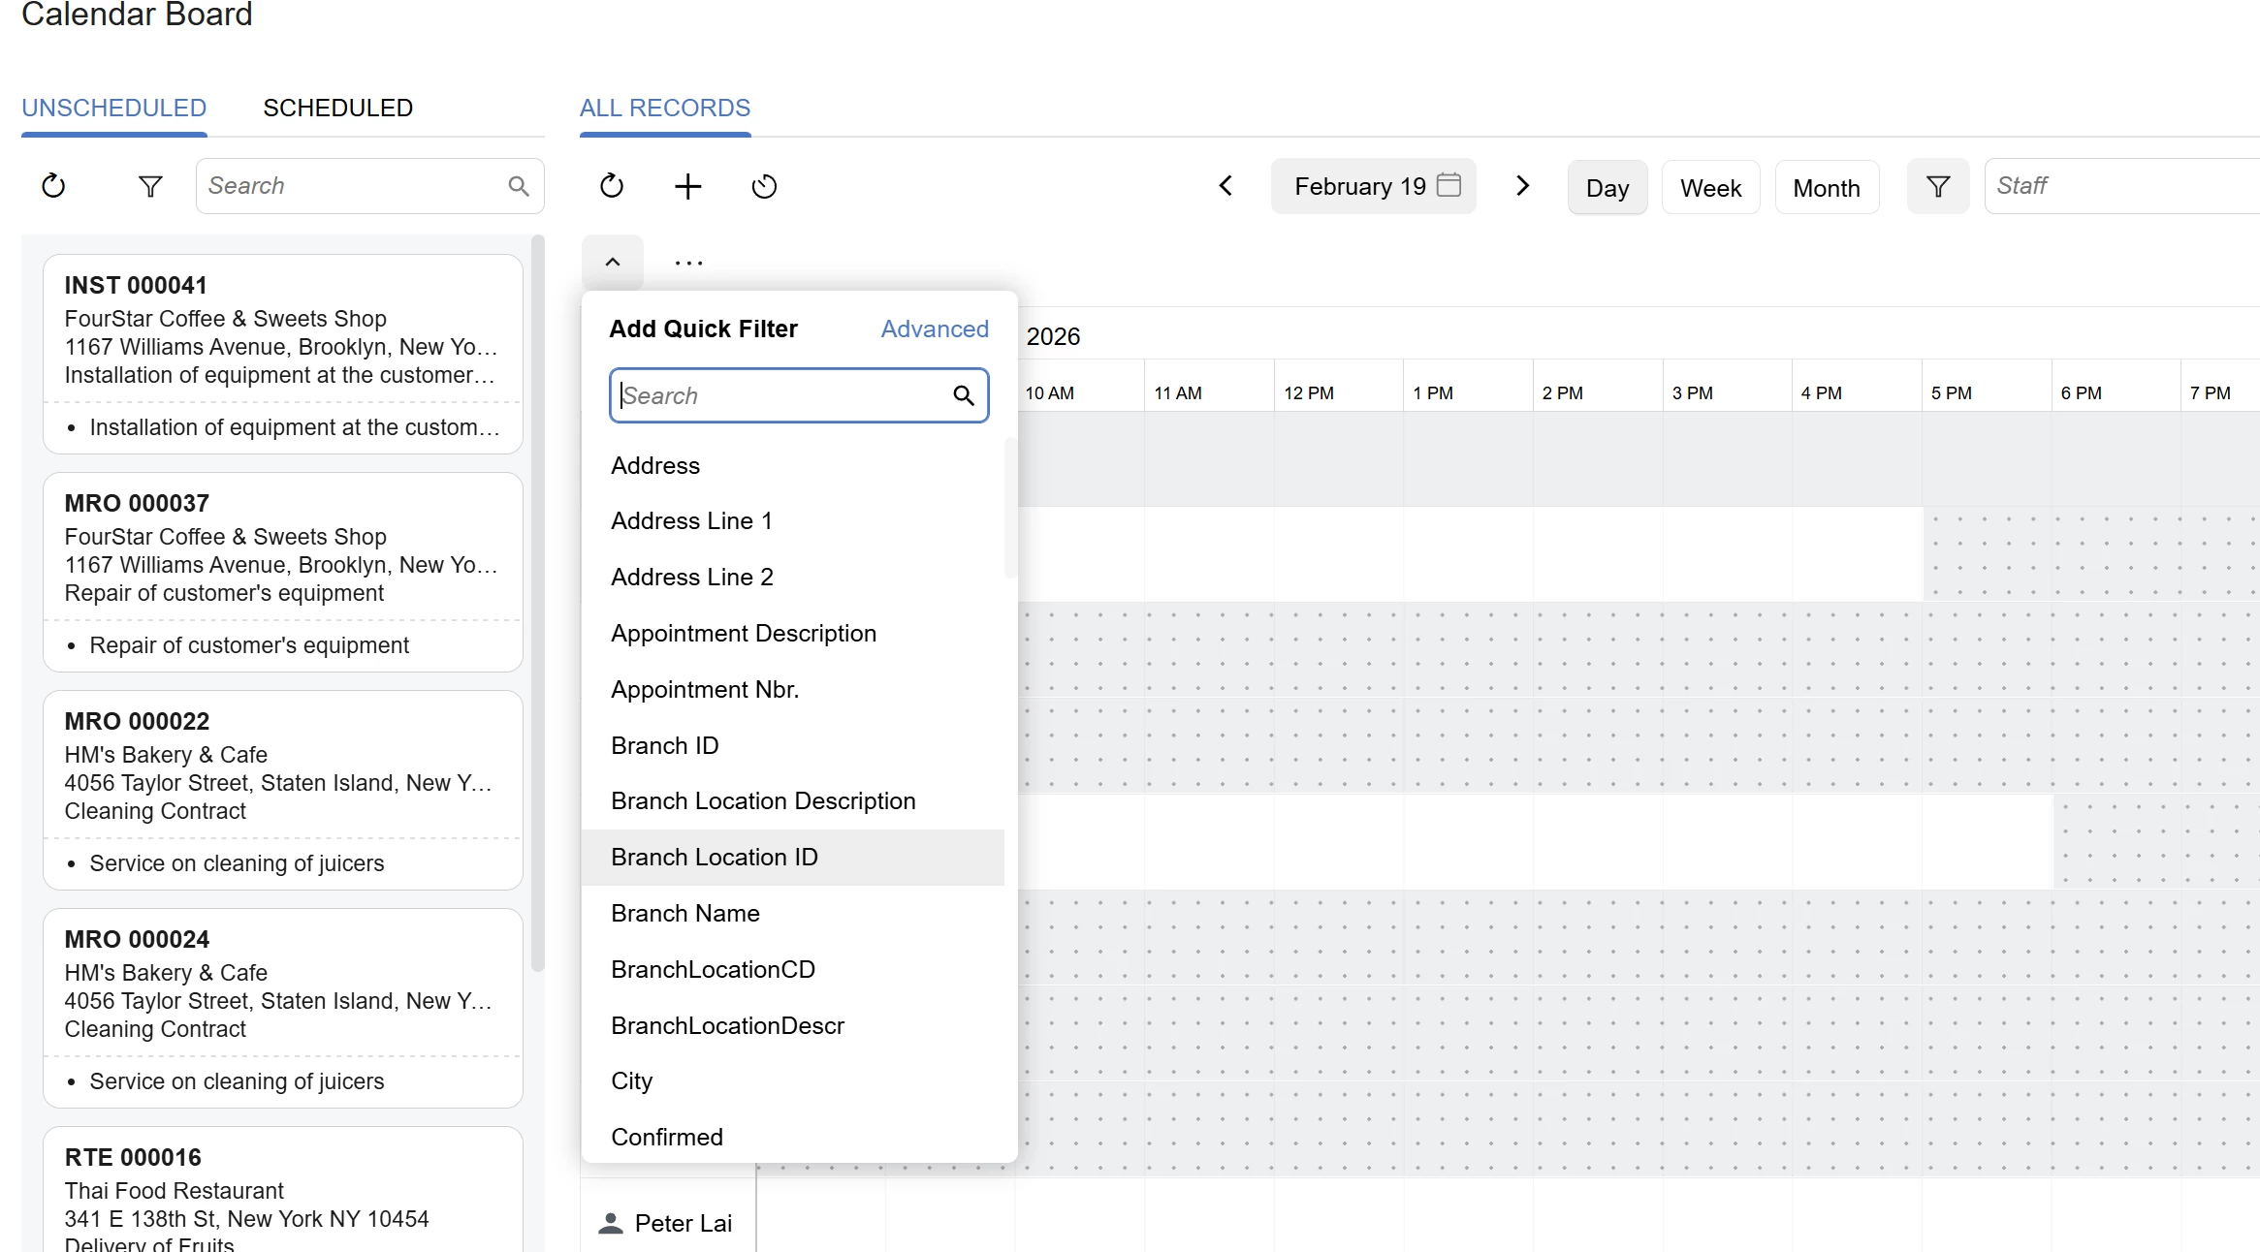Click the unscheduled list scrollbar
Screen dimensions: 2260x1252
538,601
